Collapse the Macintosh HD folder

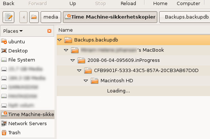point(86,81)
